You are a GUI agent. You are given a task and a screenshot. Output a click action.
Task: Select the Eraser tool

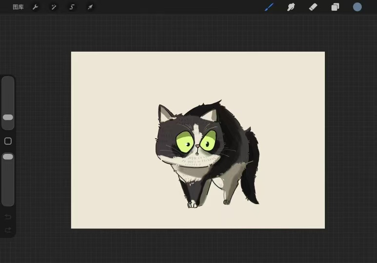click(x=313, y=7)
